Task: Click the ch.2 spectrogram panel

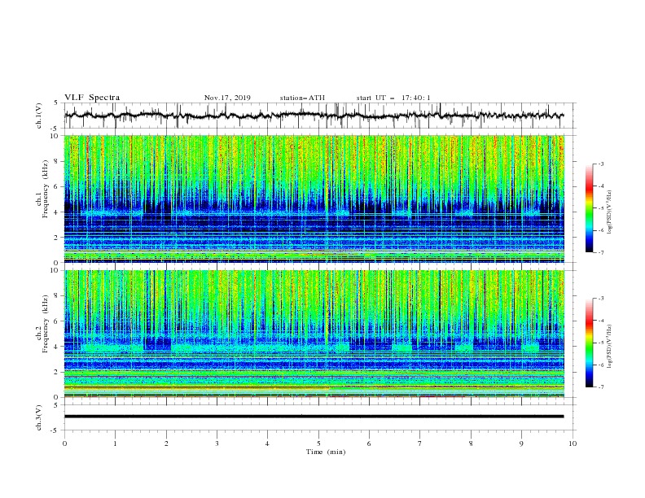Action: pyautogui.click(x=314, y=334)
